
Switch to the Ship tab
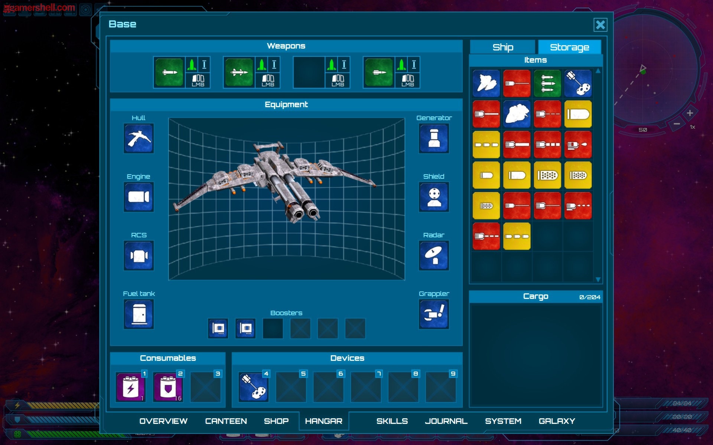pos(502,47)
